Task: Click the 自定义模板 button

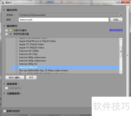Action: click(x=15, y=77)
